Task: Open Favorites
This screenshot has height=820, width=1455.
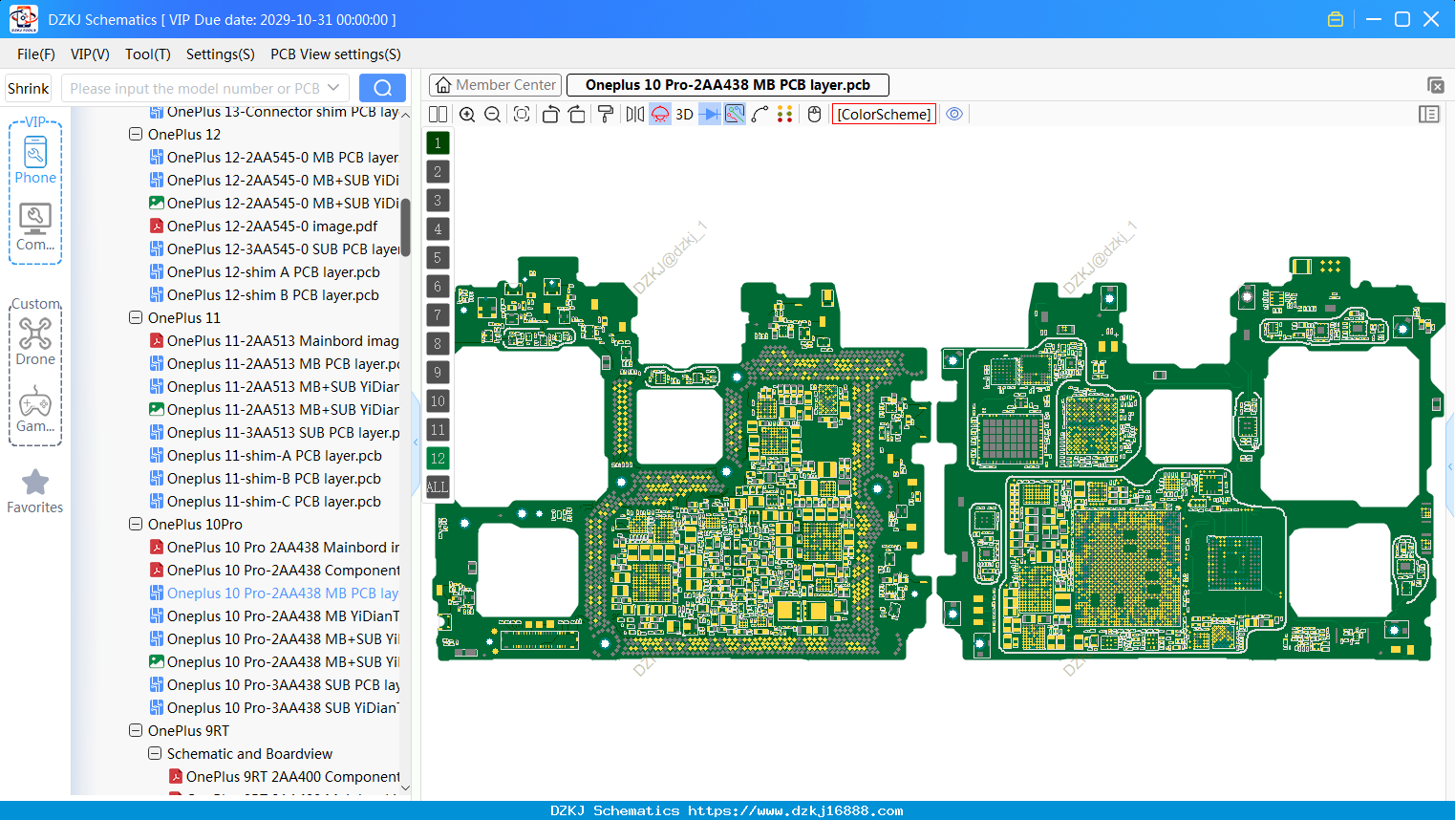Action: [35, 491]
